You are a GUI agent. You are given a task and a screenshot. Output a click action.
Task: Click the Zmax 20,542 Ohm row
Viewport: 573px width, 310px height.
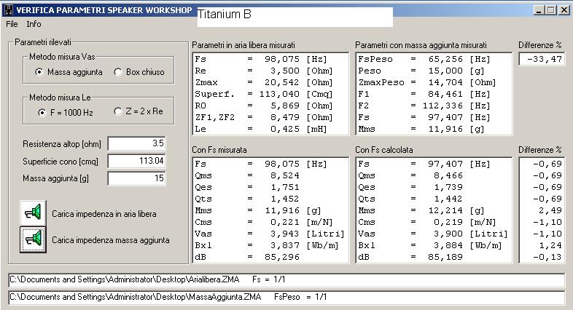click(x=264, y=82)
